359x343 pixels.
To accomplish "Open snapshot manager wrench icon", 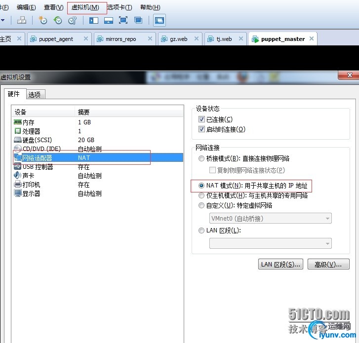I will point(73,20).
